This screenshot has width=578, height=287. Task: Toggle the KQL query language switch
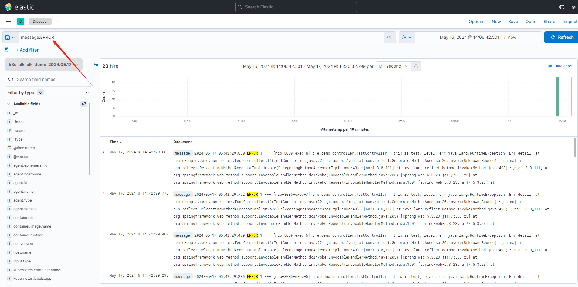tap(390, 37)
